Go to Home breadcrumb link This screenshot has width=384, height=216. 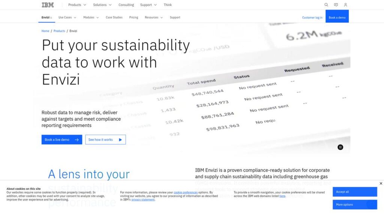45,31
